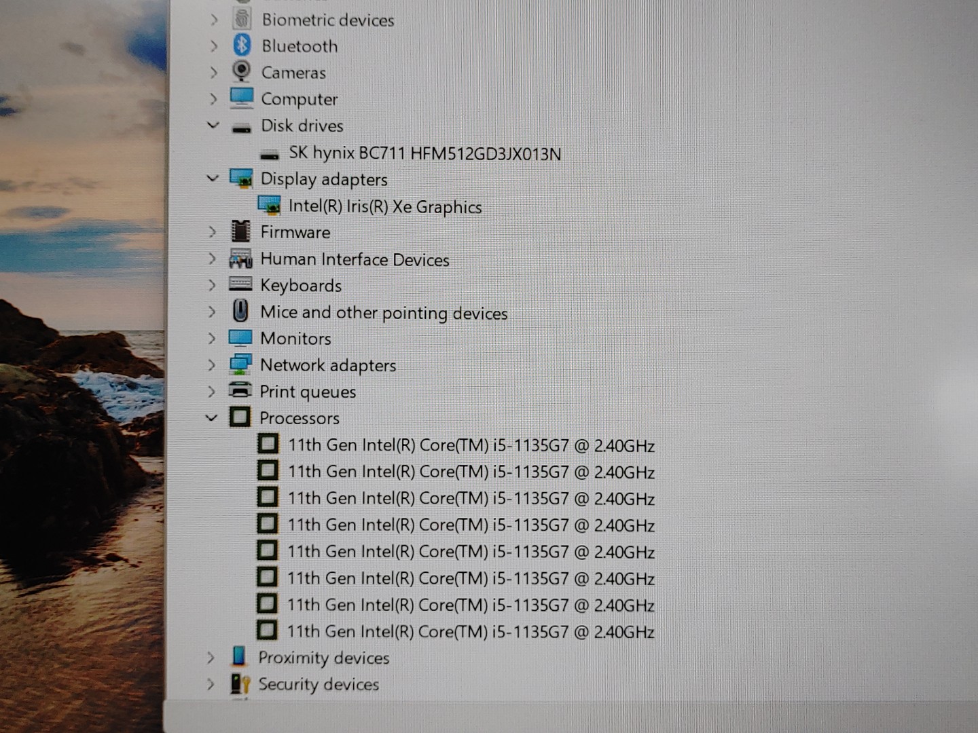Viewport: 978px width, 733px height.
Task: Collapse the Processors category
Action: 213,417
